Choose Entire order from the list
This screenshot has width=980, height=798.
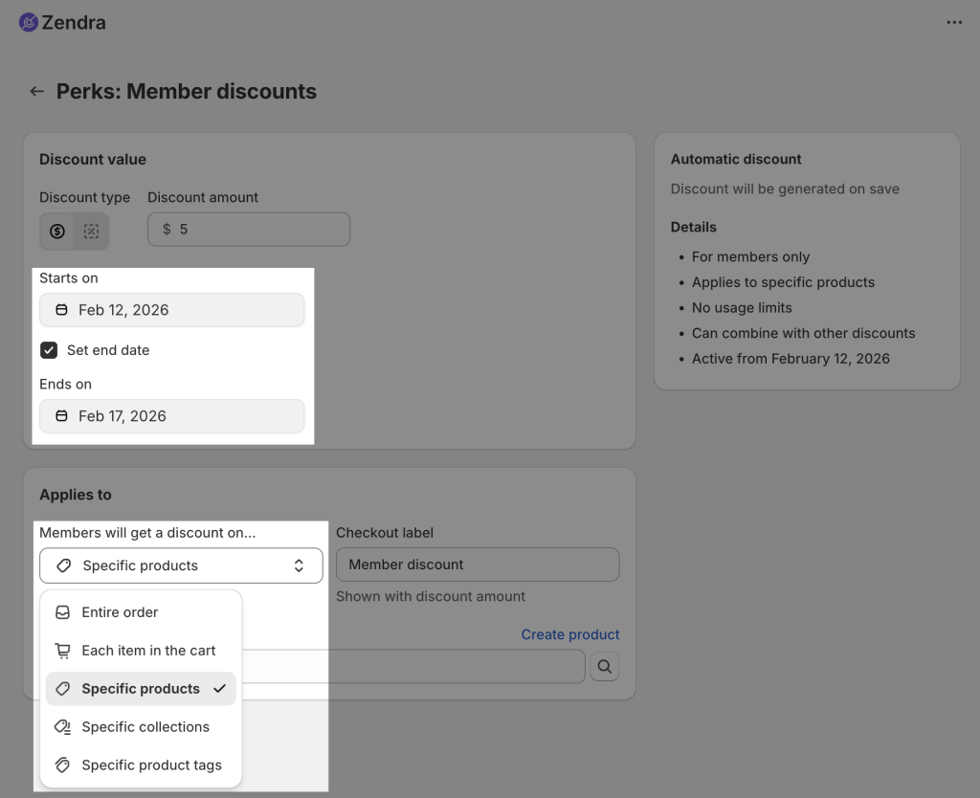point(141,612)
